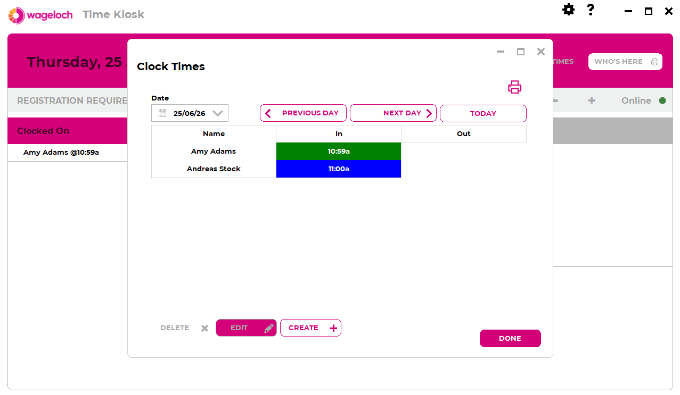Screen dimensions: 680x395
Task: Maximize the Time Kiosk main window
Action: pyautogui.click(x=649, y=11)
